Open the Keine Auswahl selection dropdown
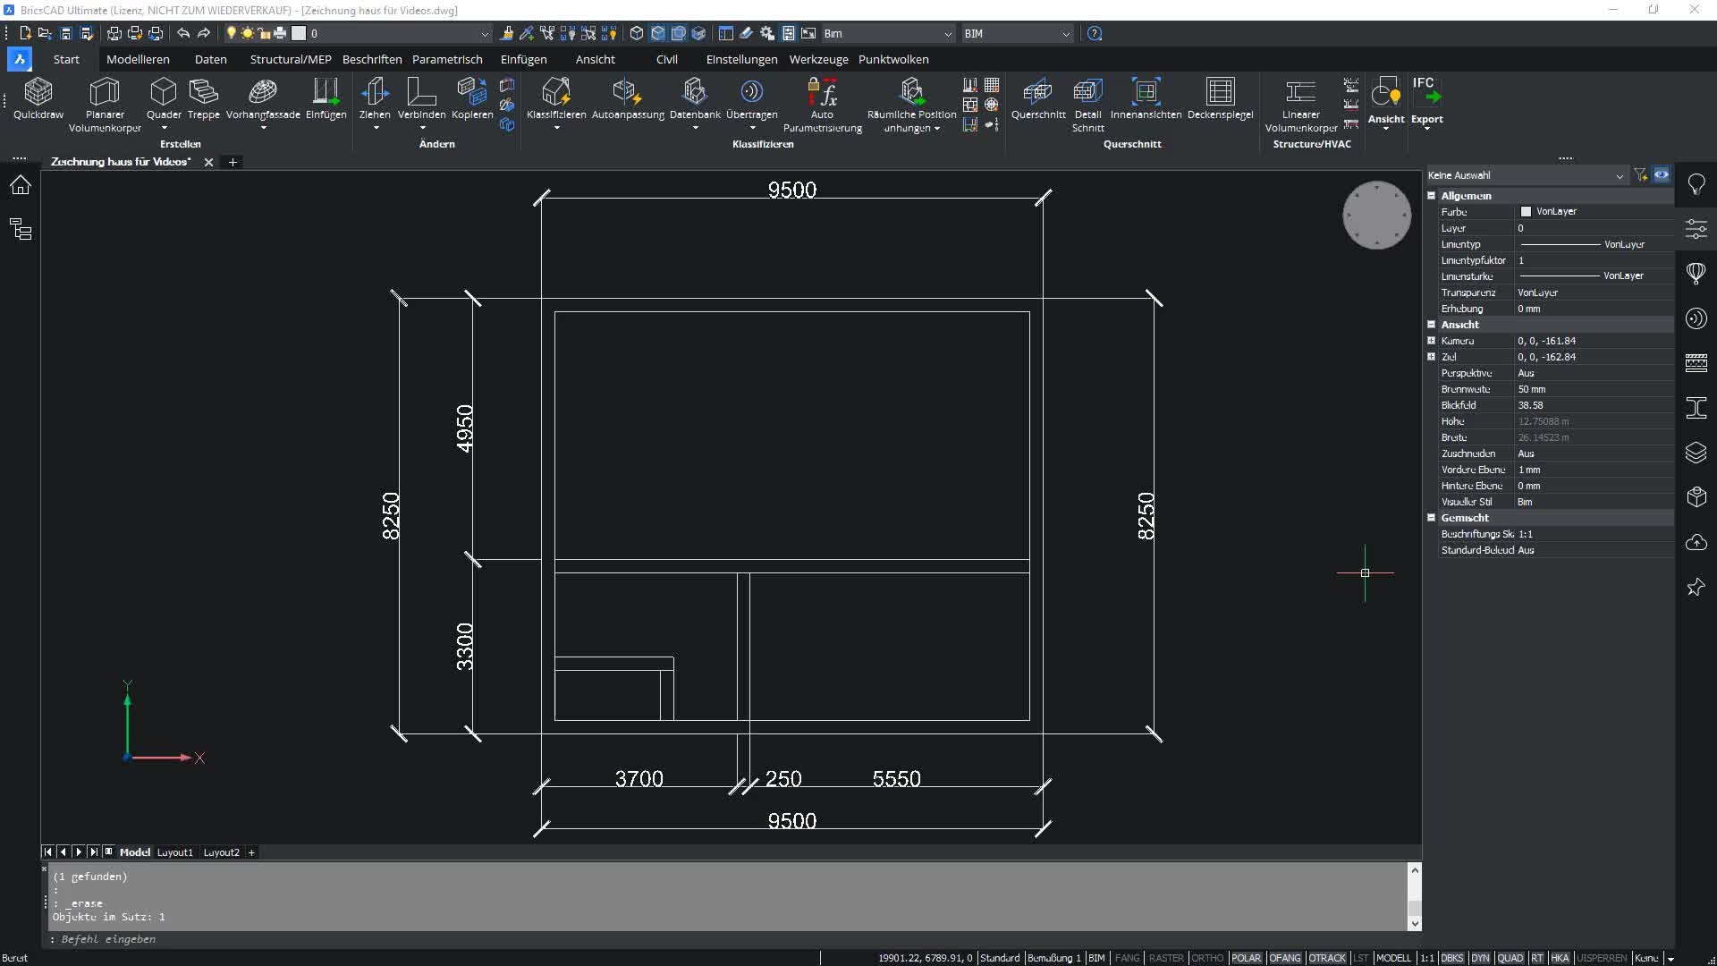The width and height of the screenshot is (1717, 966). 1526,175
